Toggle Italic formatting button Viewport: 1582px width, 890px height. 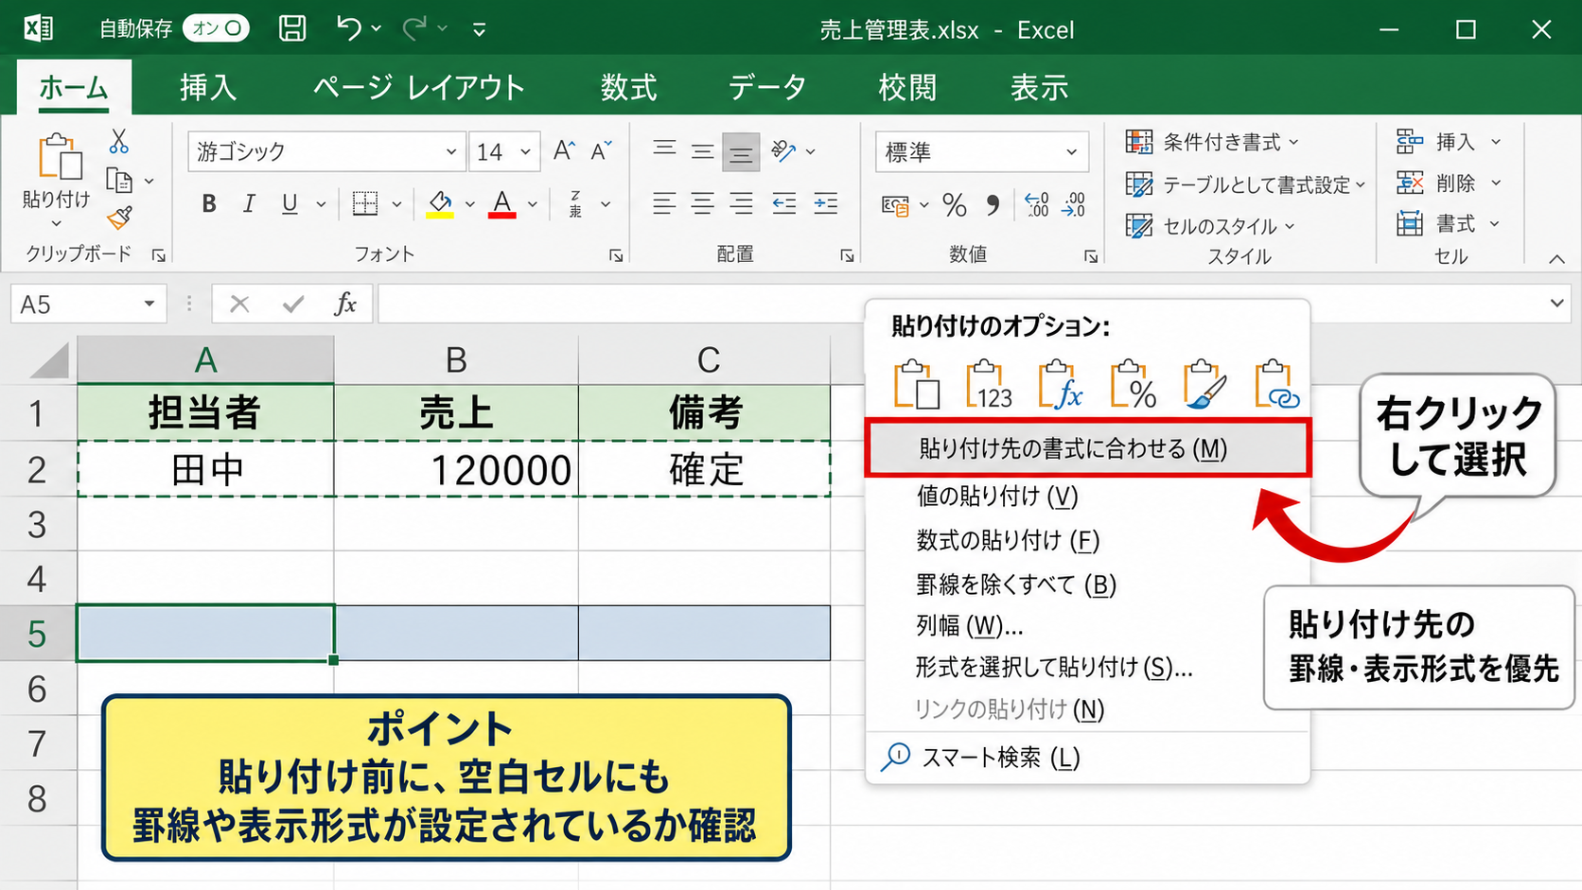[249, 204]
